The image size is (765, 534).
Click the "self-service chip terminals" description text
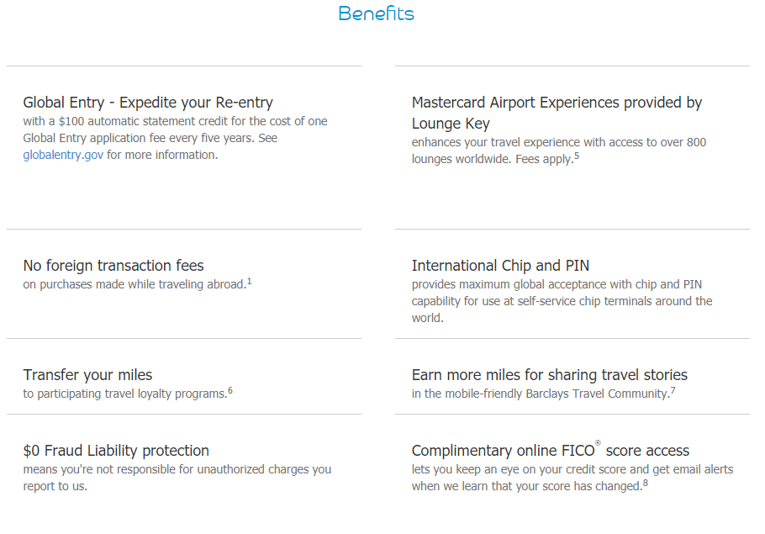click(562, 301)
